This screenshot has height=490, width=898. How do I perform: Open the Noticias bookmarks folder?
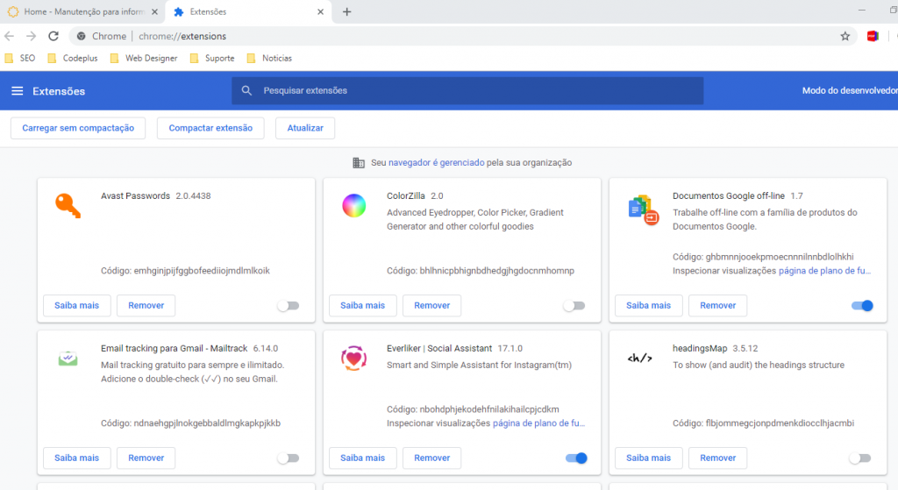[269, 58]
